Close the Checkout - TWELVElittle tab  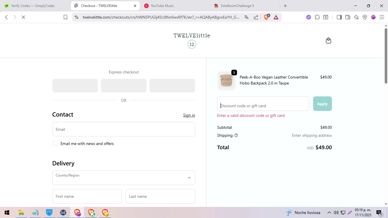point(135,6)
